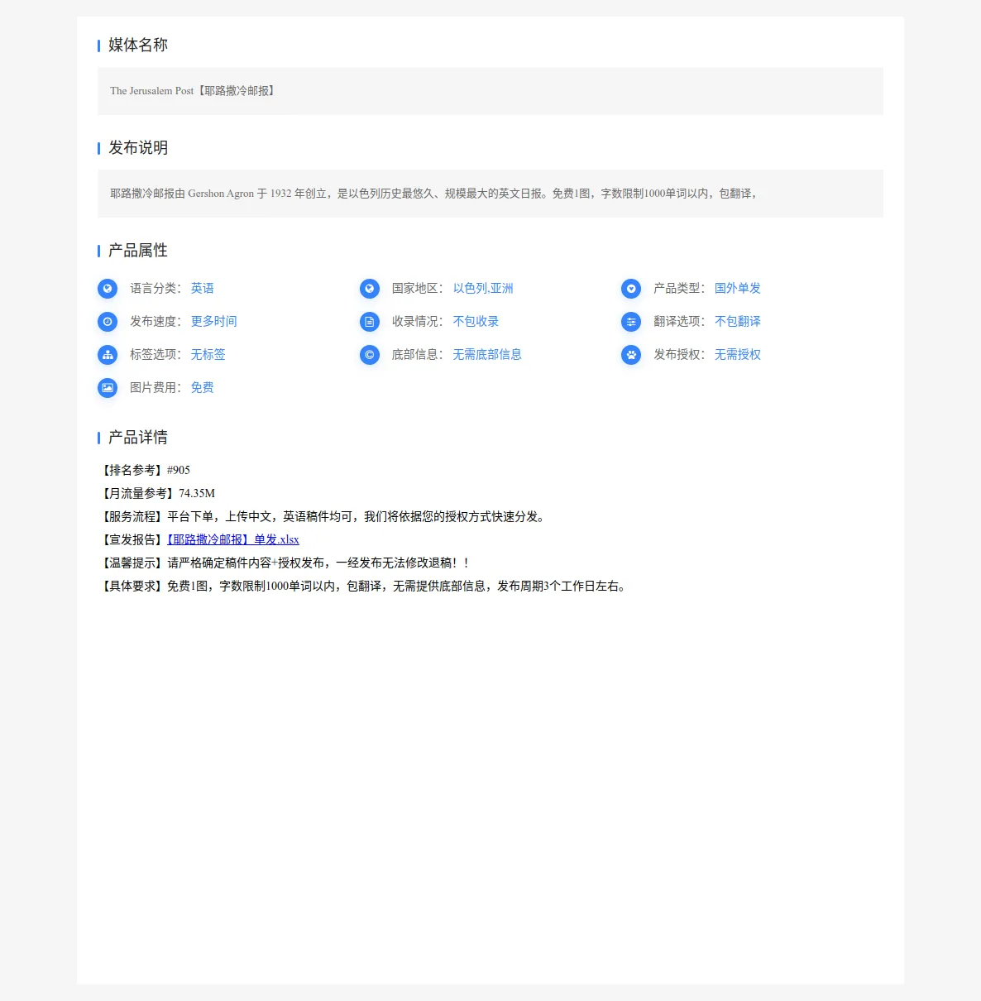This screenshot has height=1001, width=981.
Task: Click the 收录情况 label
Action: [x=418, y=321]
